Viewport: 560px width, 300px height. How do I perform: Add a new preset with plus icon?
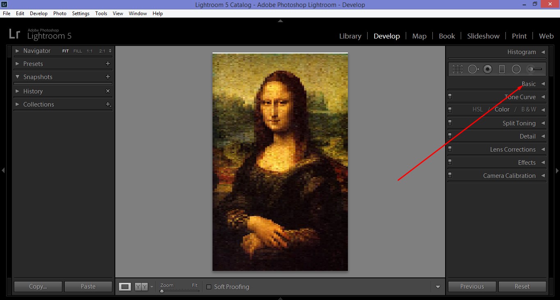(x=108, y=64)
